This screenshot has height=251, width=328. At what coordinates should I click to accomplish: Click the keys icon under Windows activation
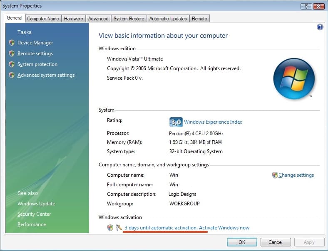click(x=119, y=227)
